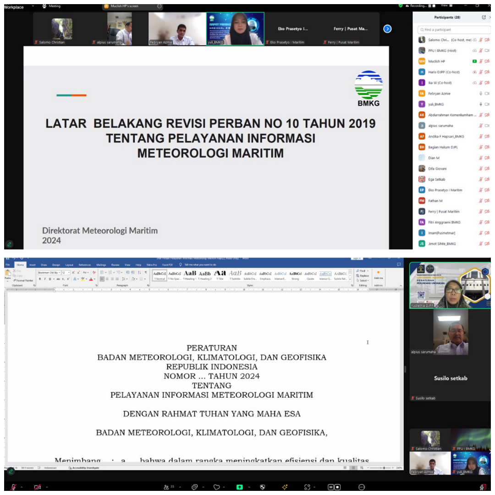This screenshot has width=495, height=495.
Task: Mute Febryan Azmie in participants list
Action: pyautogui.click(x=481, y=93)
